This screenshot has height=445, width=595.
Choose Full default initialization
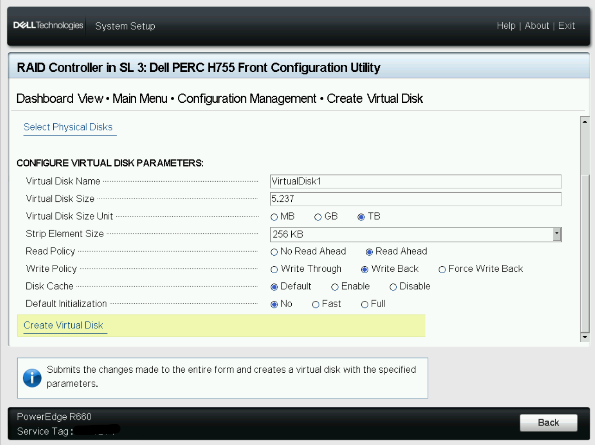coord(364,305)
